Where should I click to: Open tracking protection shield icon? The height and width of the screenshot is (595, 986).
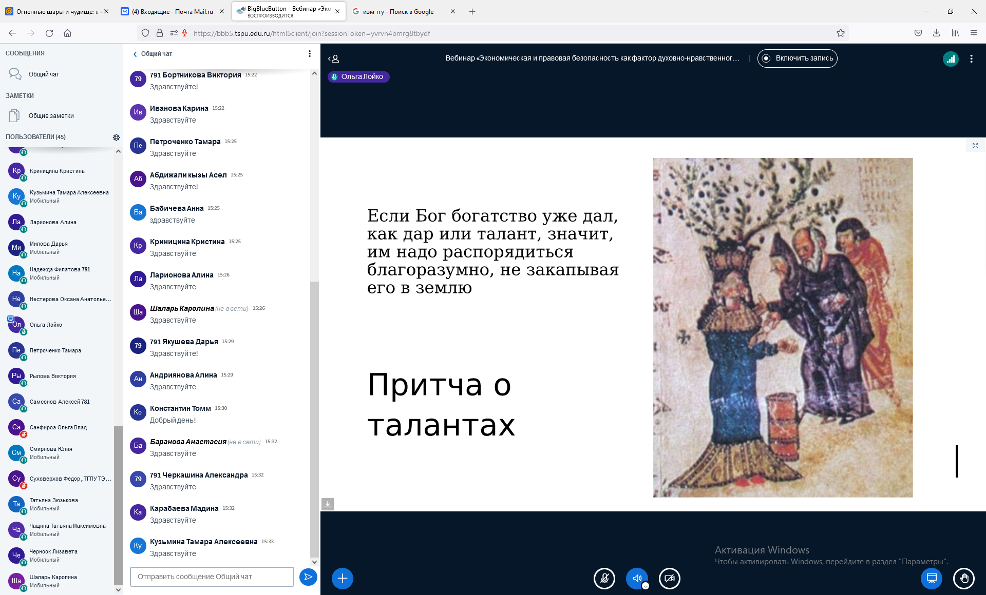145,33
